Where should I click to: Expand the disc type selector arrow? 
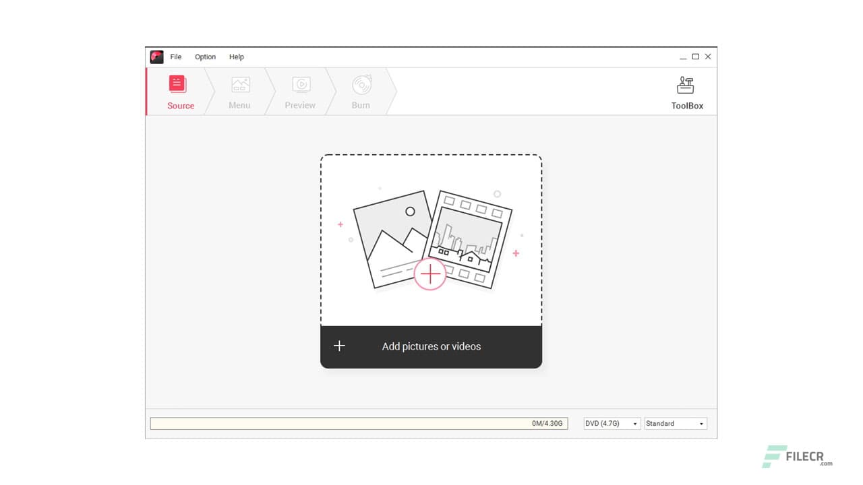tap(634, 423)
